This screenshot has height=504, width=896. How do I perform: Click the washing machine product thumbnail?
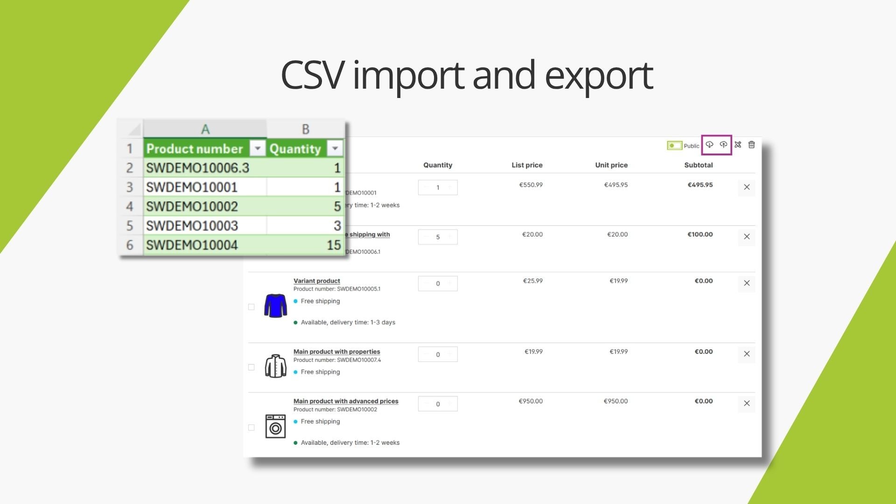click(x=275, y=426)
